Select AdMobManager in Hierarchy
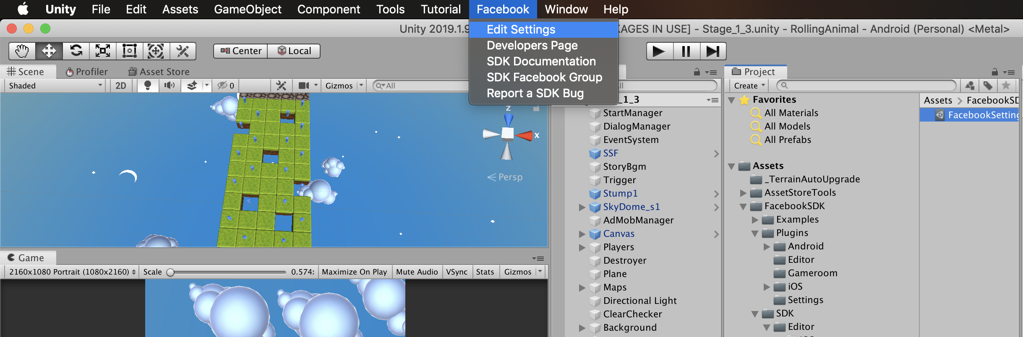This screenshot has height=337, width=1023. point(638,220)
